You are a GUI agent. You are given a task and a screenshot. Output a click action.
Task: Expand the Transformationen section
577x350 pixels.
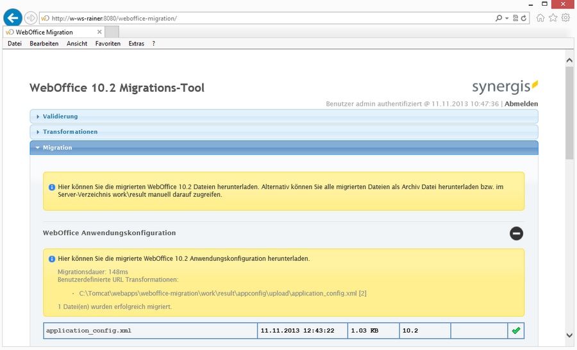click(284, 132)
